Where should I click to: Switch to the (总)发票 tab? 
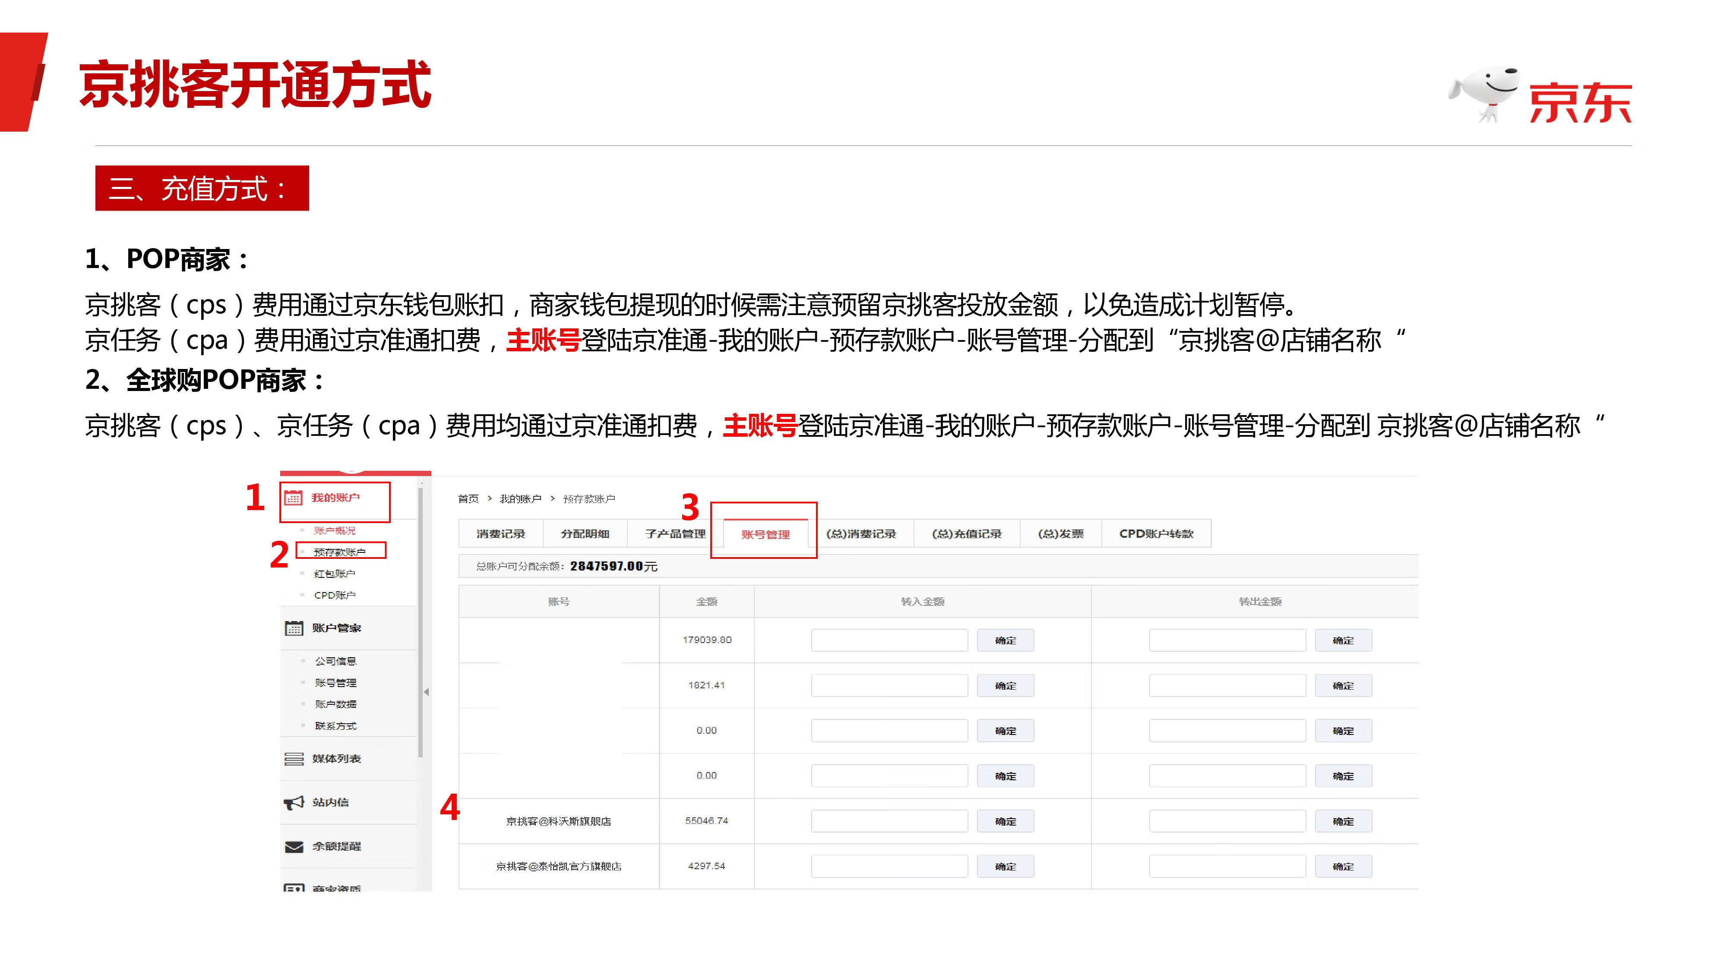coord(1061,533)
